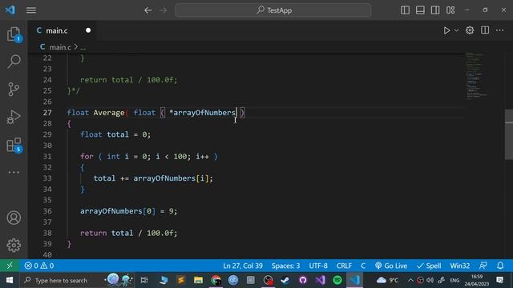The image size is (513, 288).
Task: Split the editor right
Action: [485, 30]
